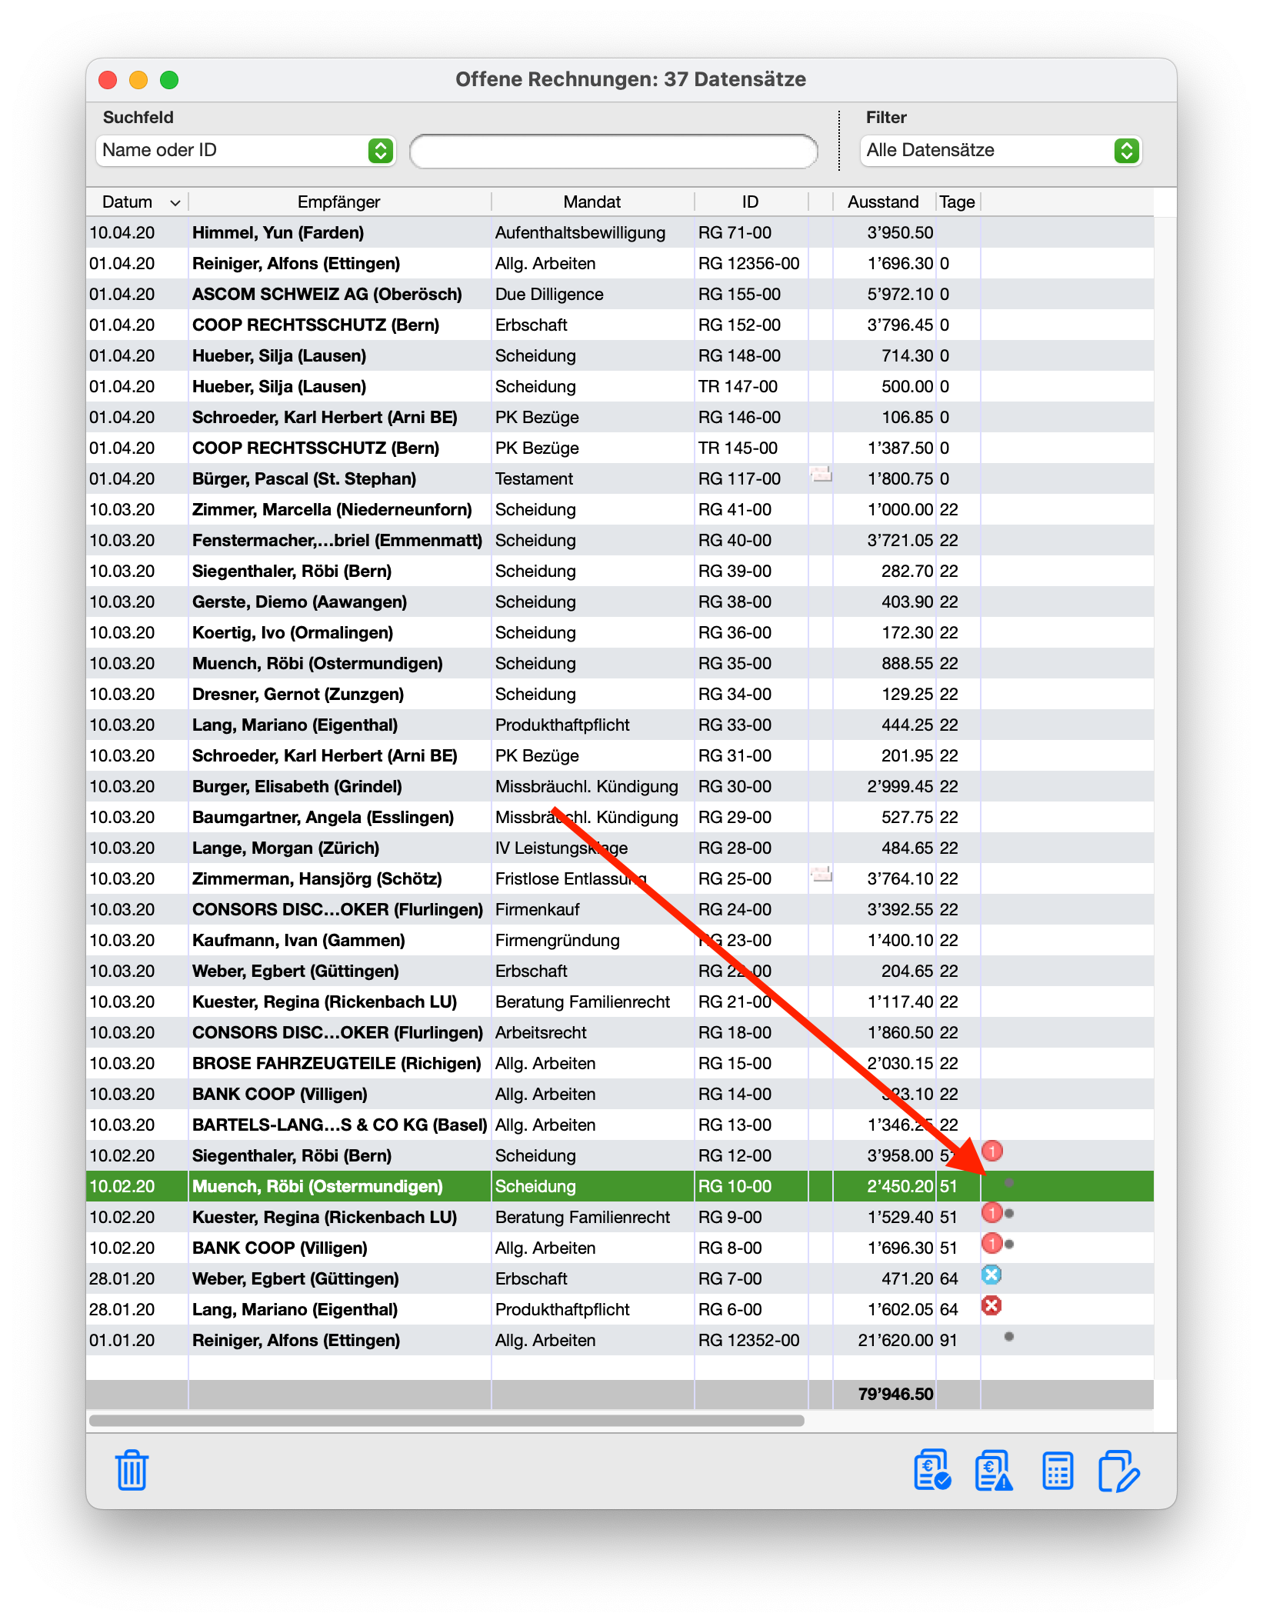The image size is (1263, 1623).
Task: Open the Alle Datensätze filter dropdown
Action: 1001,150
